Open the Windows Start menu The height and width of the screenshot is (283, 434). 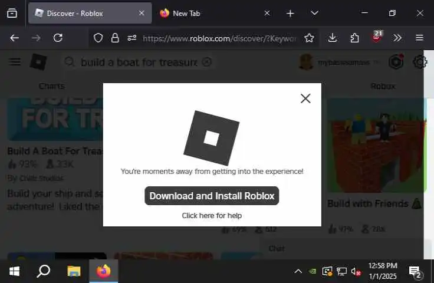[14, 271]
